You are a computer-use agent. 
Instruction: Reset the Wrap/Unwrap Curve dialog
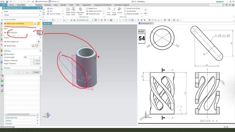38,8
